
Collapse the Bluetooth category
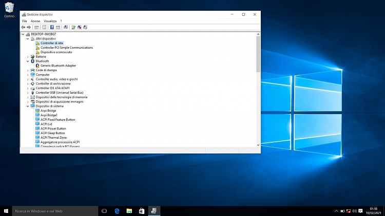tap(28, 61)
